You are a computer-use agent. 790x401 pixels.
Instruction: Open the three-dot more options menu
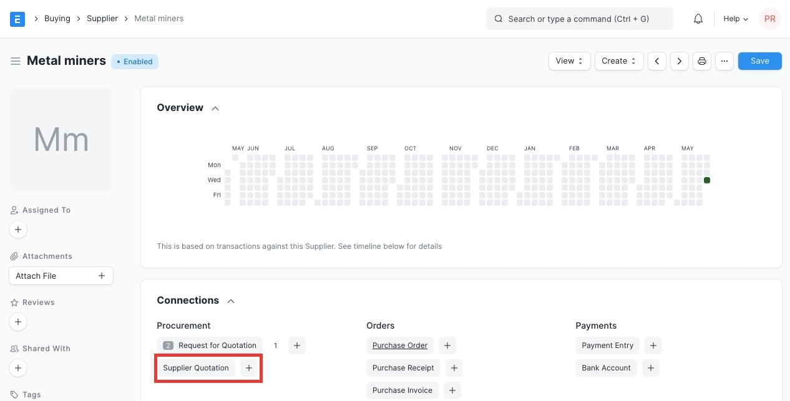pyautogui.click(x=724, y=61)
